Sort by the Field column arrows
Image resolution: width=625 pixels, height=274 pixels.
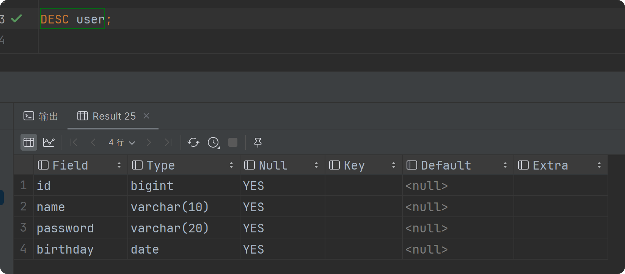pyautogui.click(x=119, y=165)
